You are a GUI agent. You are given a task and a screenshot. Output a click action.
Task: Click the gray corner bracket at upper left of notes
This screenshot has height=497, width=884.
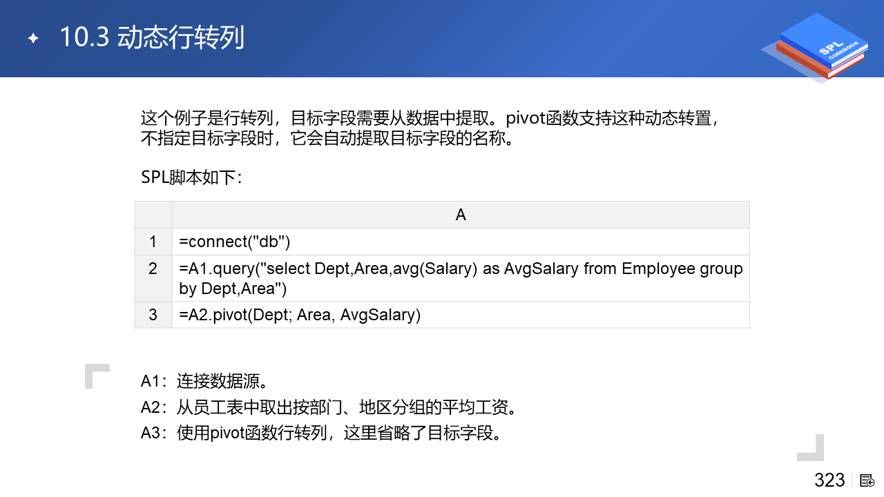click(96, 375)
